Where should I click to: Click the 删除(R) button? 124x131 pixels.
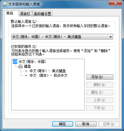pyautogui.click(x=100, y=85)
